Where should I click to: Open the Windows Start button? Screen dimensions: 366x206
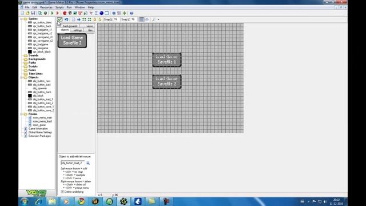[x=24, y=201]
